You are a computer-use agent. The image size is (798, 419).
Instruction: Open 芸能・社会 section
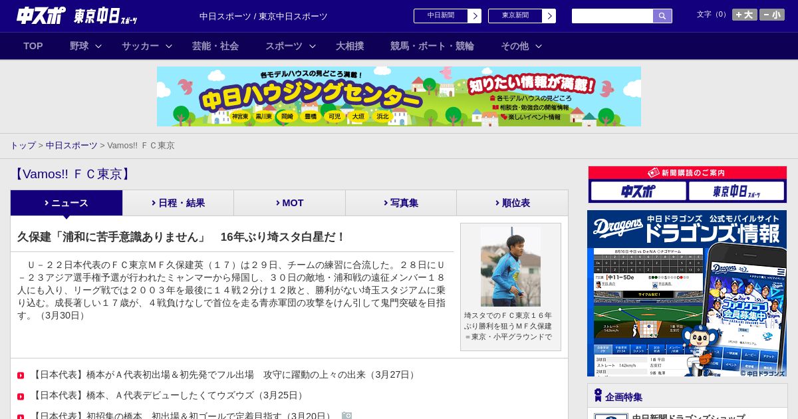pos(215,46)
